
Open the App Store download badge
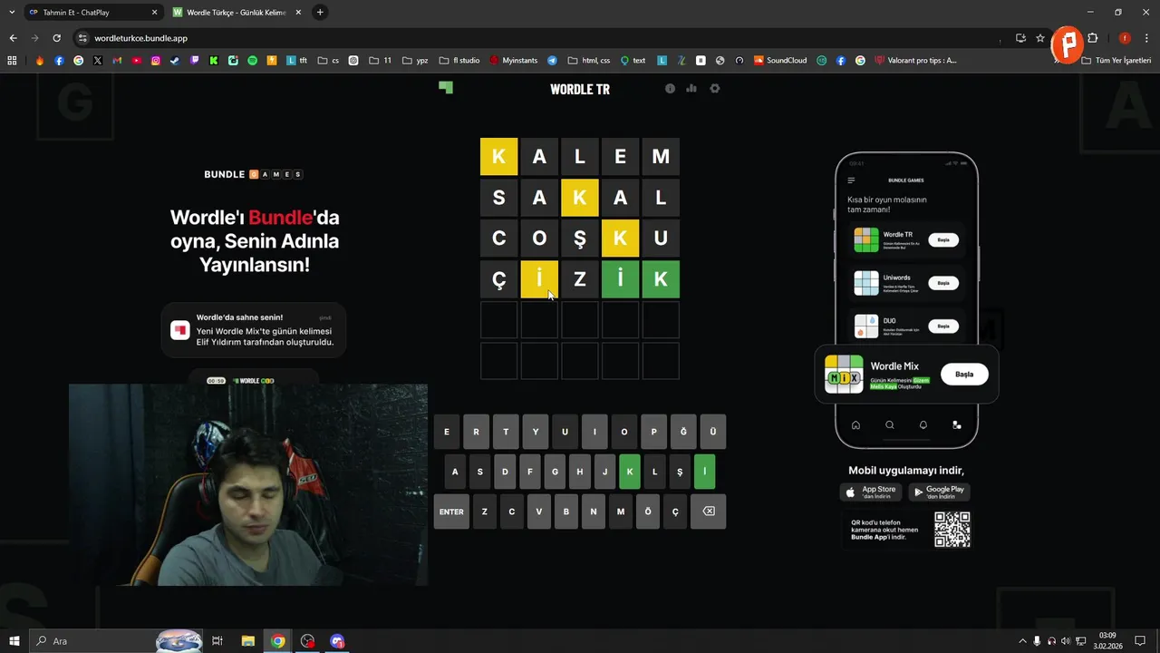[871, 492]
